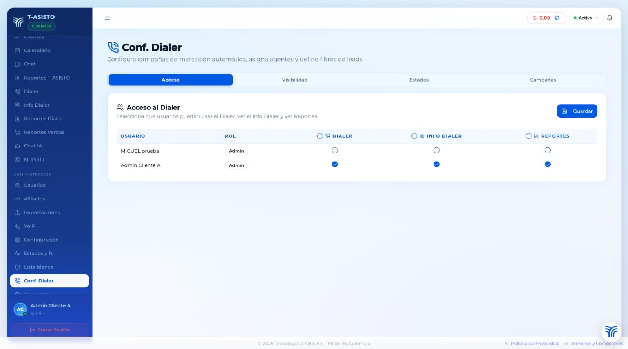
Task: Open Reportes Ventas in the sidebar
Action: click(49, 133)
